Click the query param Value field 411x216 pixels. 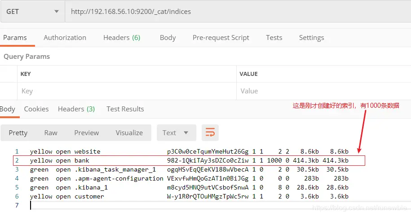coord(321,91)
